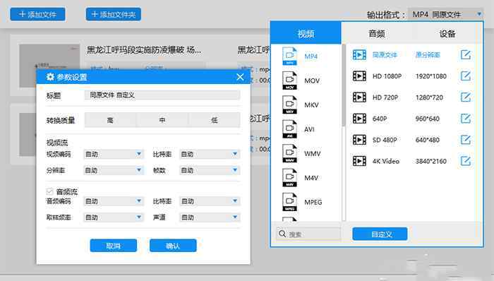The width and height of the screenshot is (494, 281).
Task: Click the 参数设置 gear icon
Action: pos(50,77)
